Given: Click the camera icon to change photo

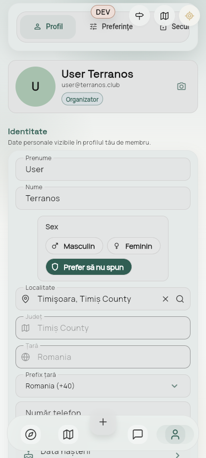Looking at the screenshot, I should (x=181, y=87).
